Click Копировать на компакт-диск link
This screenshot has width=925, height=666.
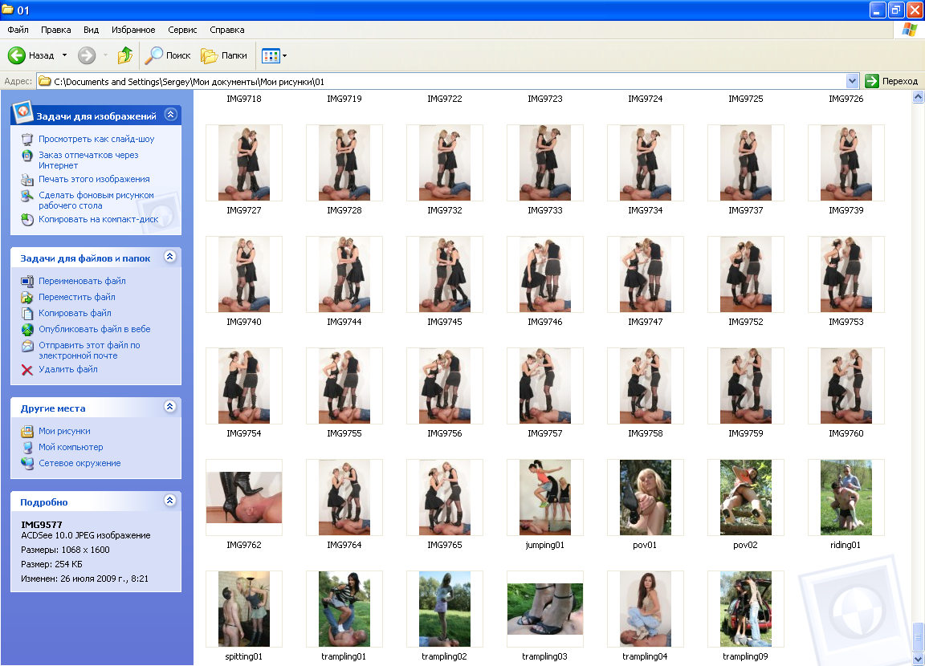tap(99, 219)
